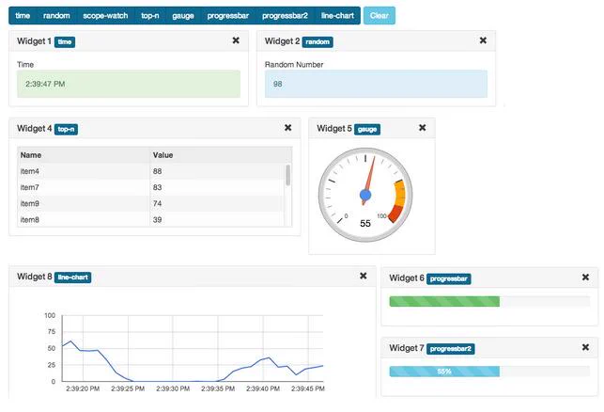Screen dimensions: 604x412
Task: Remove Widget 4 using its X icon
Action: pos(287,127)
